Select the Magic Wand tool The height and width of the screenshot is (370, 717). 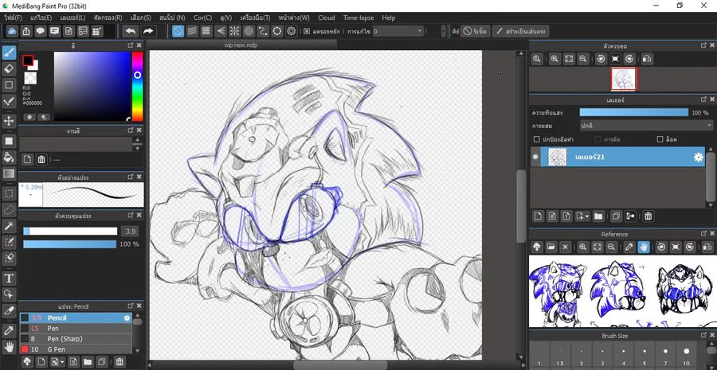coord(9,226)
